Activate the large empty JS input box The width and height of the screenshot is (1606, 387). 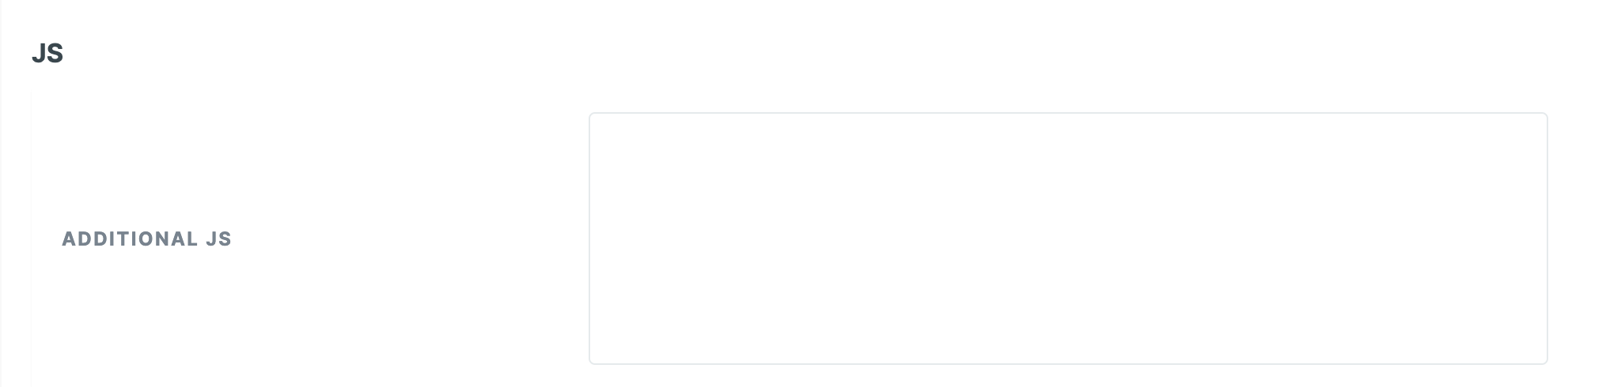(x=1067, y=238)
